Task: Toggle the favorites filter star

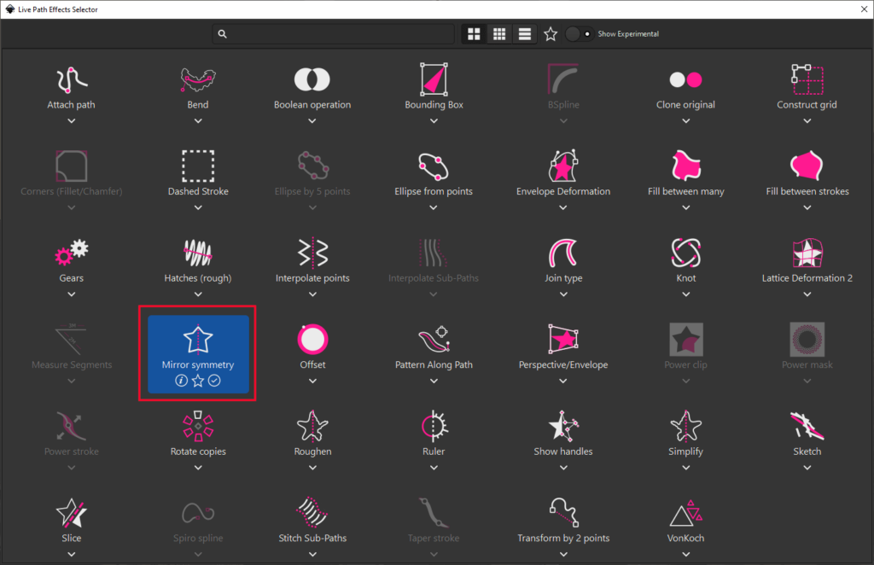Action: [x=551, y=33]
